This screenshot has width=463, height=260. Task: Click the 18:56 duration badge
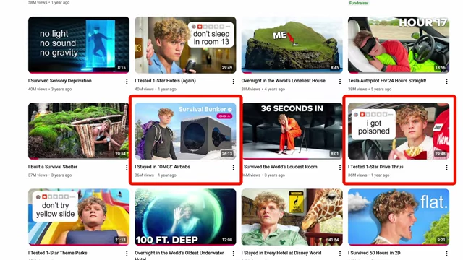tap(441, 68)
